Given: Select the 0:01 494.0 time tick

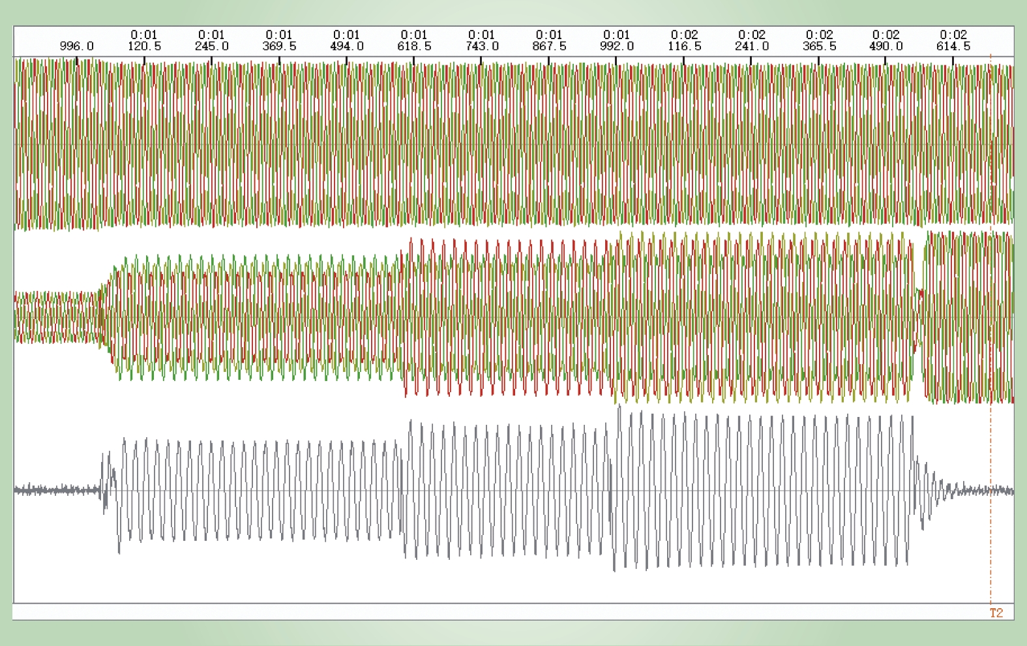Looking at the screenshot, I should [346, 40].
